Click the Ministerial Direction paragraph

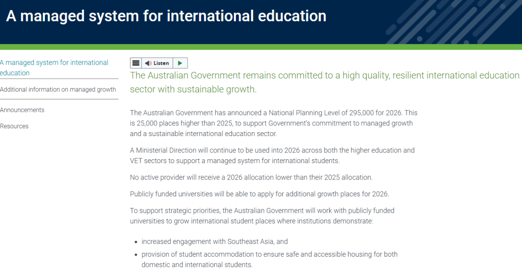pyautogui.click(x=272, y=155)
